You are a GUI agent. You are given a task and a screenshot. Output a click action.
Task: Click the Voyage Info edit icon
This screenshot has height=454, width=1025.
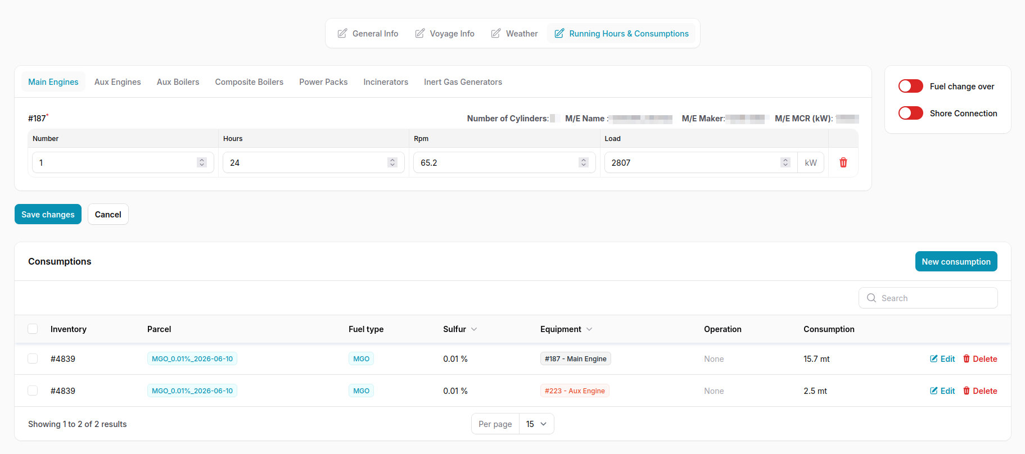pos(419,34)
